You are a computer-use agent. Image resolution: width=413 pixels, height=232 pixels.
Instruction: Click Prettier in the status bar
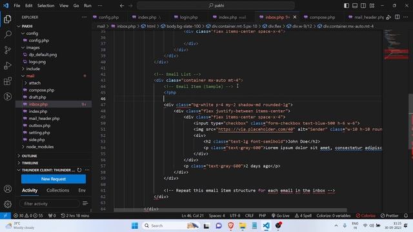pyautogui.click(x=389, y=215)
